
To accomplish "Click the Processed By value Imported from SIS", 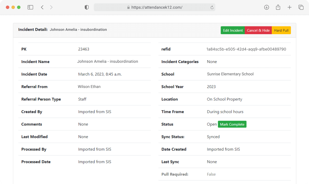I will click(95, 149).
